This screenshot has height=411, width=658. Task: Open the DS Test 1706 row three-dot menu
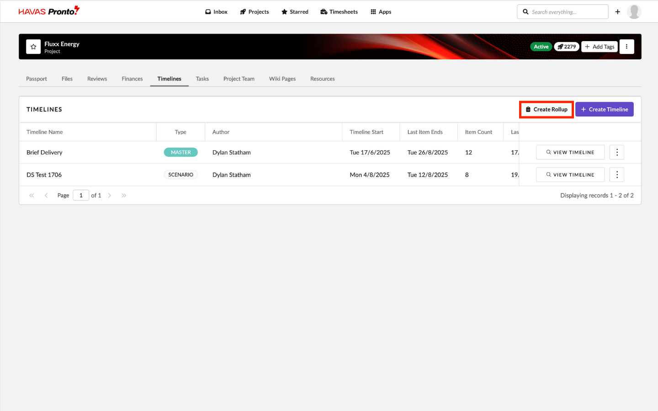tap(617, 175)
